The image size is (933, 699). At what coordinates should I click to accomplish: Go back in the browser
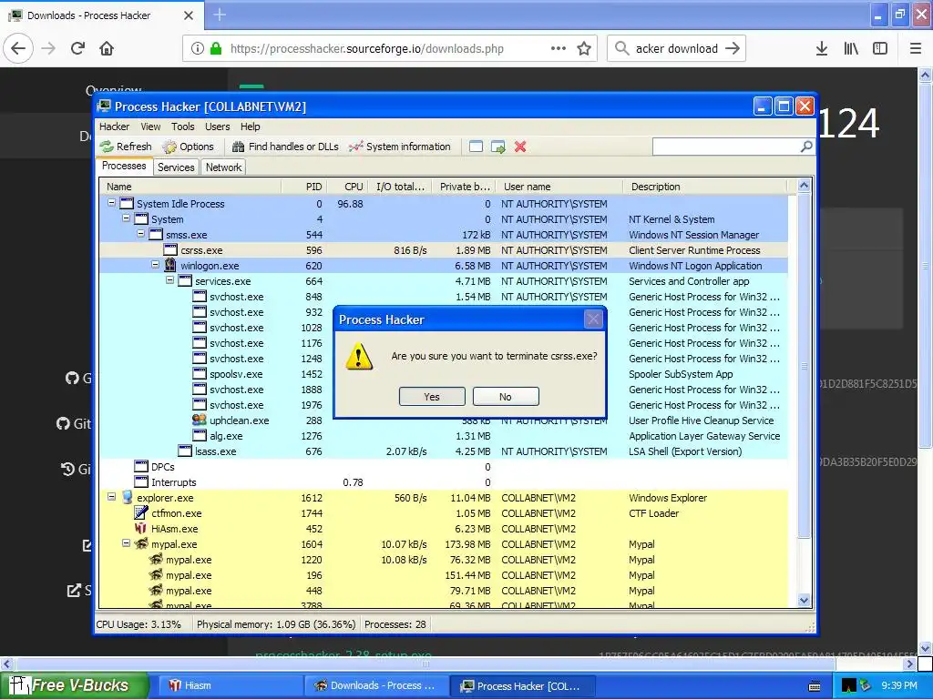(x=18, y=48)
